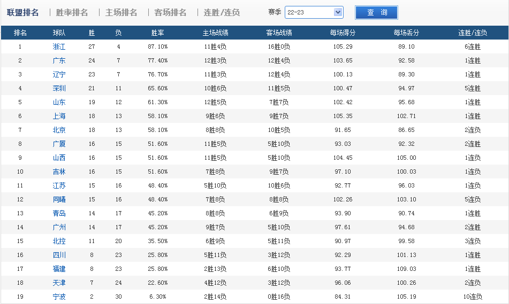The image size is (509, 304).
Task: Open the 北控 team link
Action: [59, 241]
